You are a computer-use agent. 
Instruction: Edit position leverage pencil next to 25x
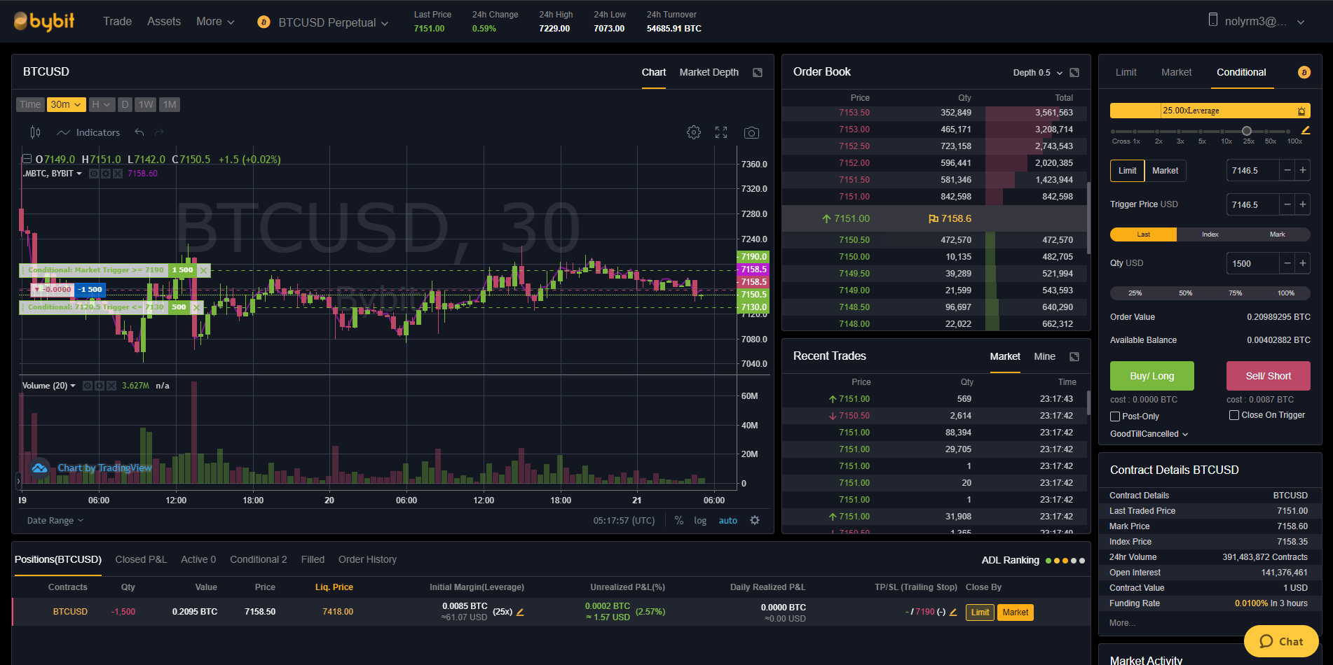520,612
